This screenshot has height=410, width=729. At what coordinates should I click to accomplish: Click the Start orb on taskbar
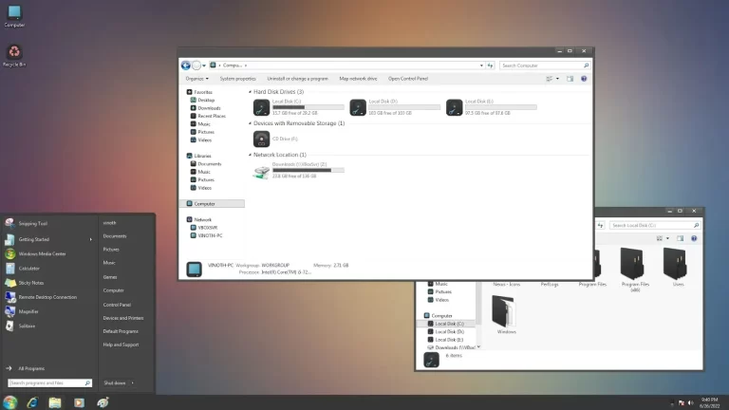click(x=9, y=402)
